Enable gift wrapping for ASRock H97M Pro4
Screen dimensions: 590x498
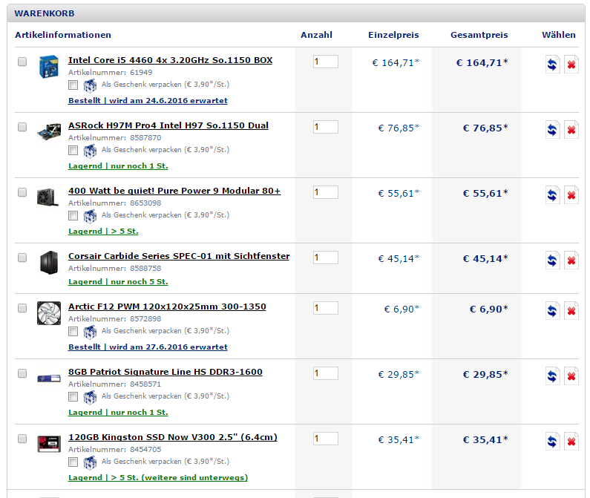coord(73,151)
